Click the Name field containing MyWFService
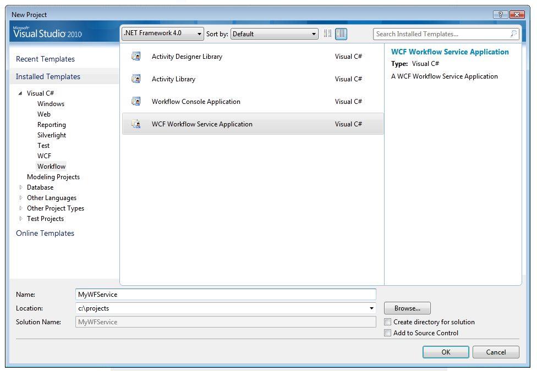Screen dimensions: 537x371 [x=226, y=295]
